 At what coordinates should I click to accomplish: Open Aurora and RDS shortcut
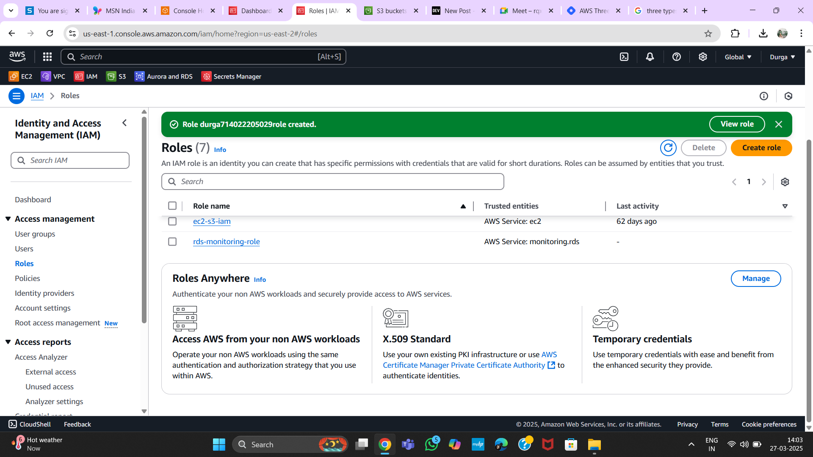[163, 77]
